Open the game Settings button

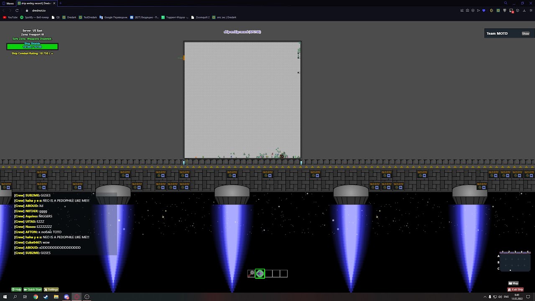tap(51, 289)
